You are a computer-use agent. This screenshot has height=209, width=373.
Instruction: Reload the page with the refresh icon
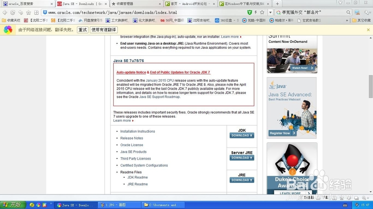pyautogui.click(x=13, y=12)
